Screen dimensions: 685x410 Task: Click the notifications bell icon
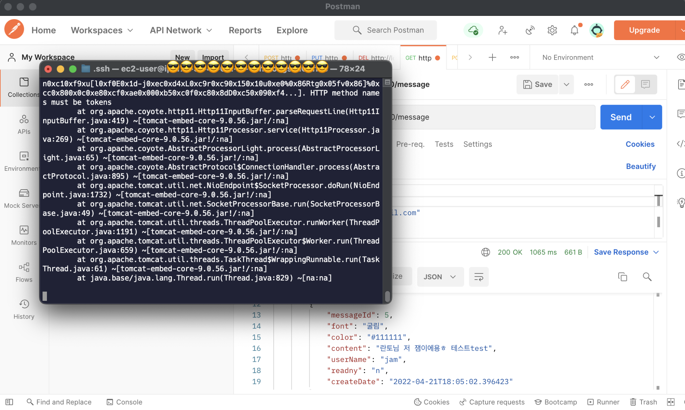(574, 30)
